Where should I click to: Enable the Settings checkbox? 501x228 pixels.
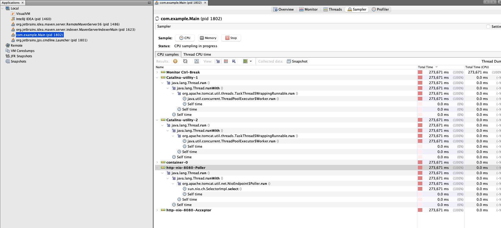[x=488, y=27]
